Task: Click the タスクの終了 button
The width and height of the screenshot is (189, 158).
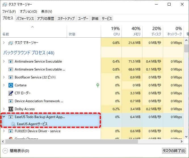Action: [174, 151]
